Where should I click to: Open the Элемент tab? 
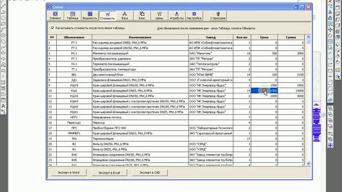[56, 15]
